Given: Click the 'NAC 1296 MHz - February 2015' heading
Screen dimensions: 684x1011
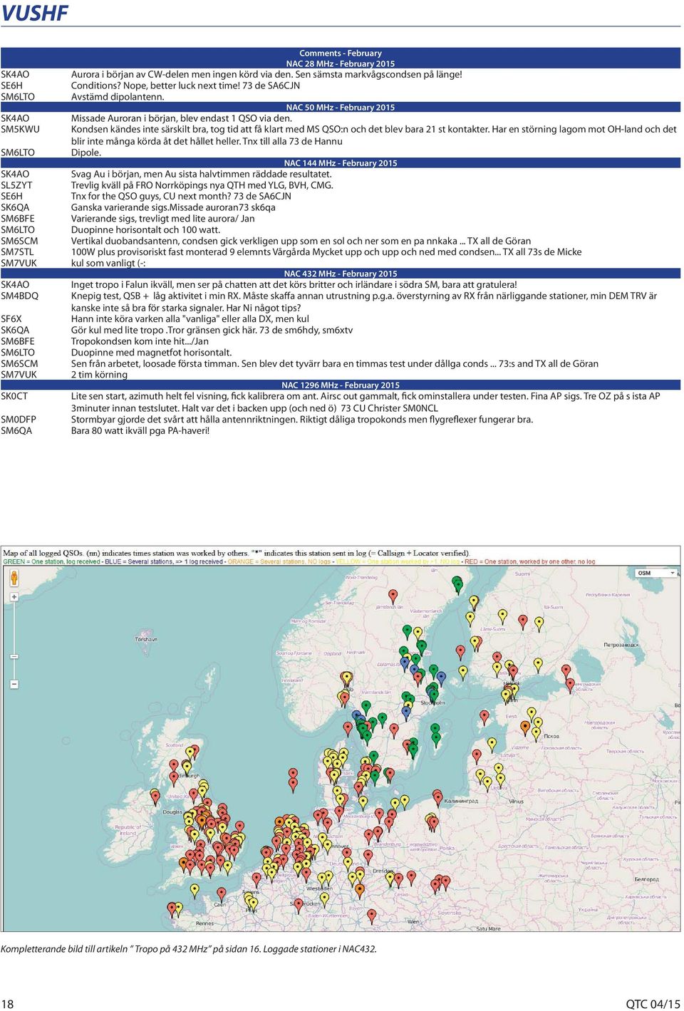Looking at the screenshot, I should tap(341, 385).
